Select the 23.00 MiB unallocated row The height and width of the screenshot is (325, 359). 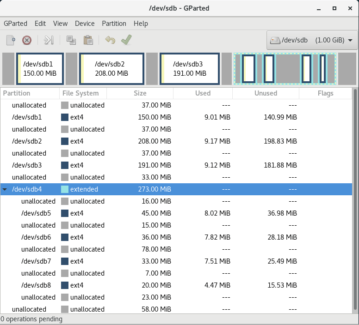point(176,297)
